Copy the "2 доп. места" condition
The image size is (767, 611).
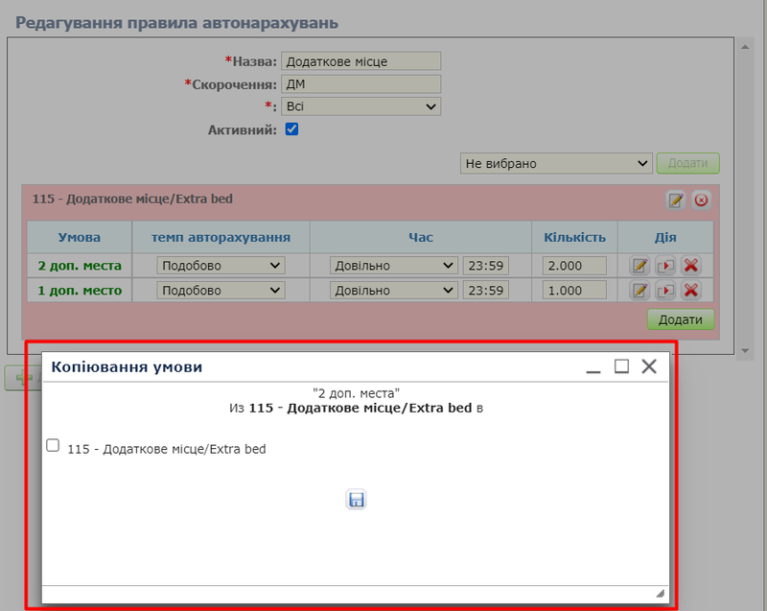coord(665,266)
